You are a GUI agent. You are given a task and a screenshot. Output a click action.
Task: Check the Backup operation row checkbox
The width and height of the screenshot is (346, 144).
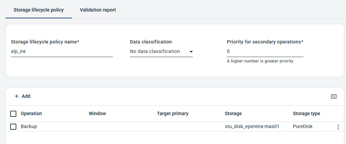coord(13,126)
